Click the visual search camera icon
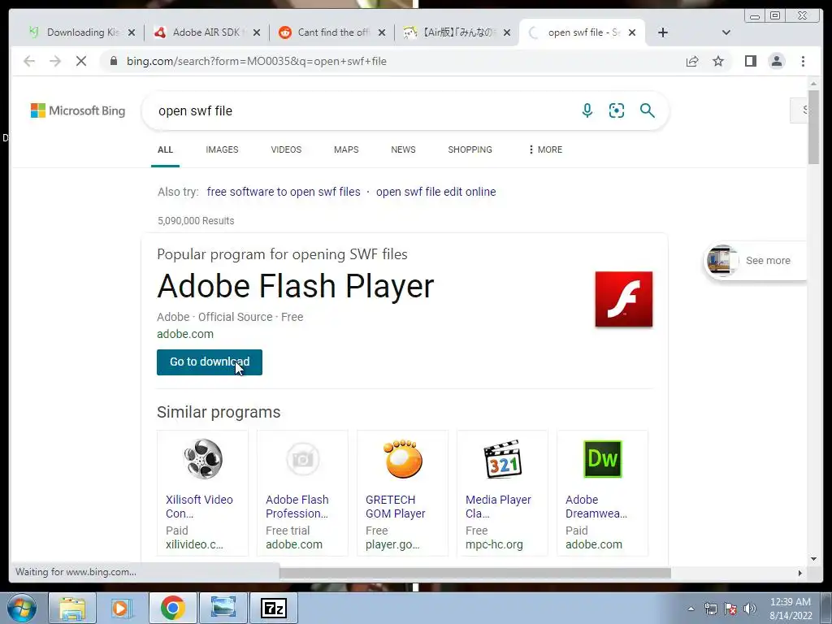Image resolution: width=832 pixels, height=624 pixels. click(616, 110)
